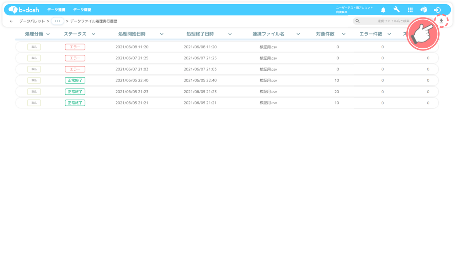The height and width of the screenshot is (256, 455).
Task: Click 正常終了 status on 2021/06/05 22:40 row
Action: point(75,80)
